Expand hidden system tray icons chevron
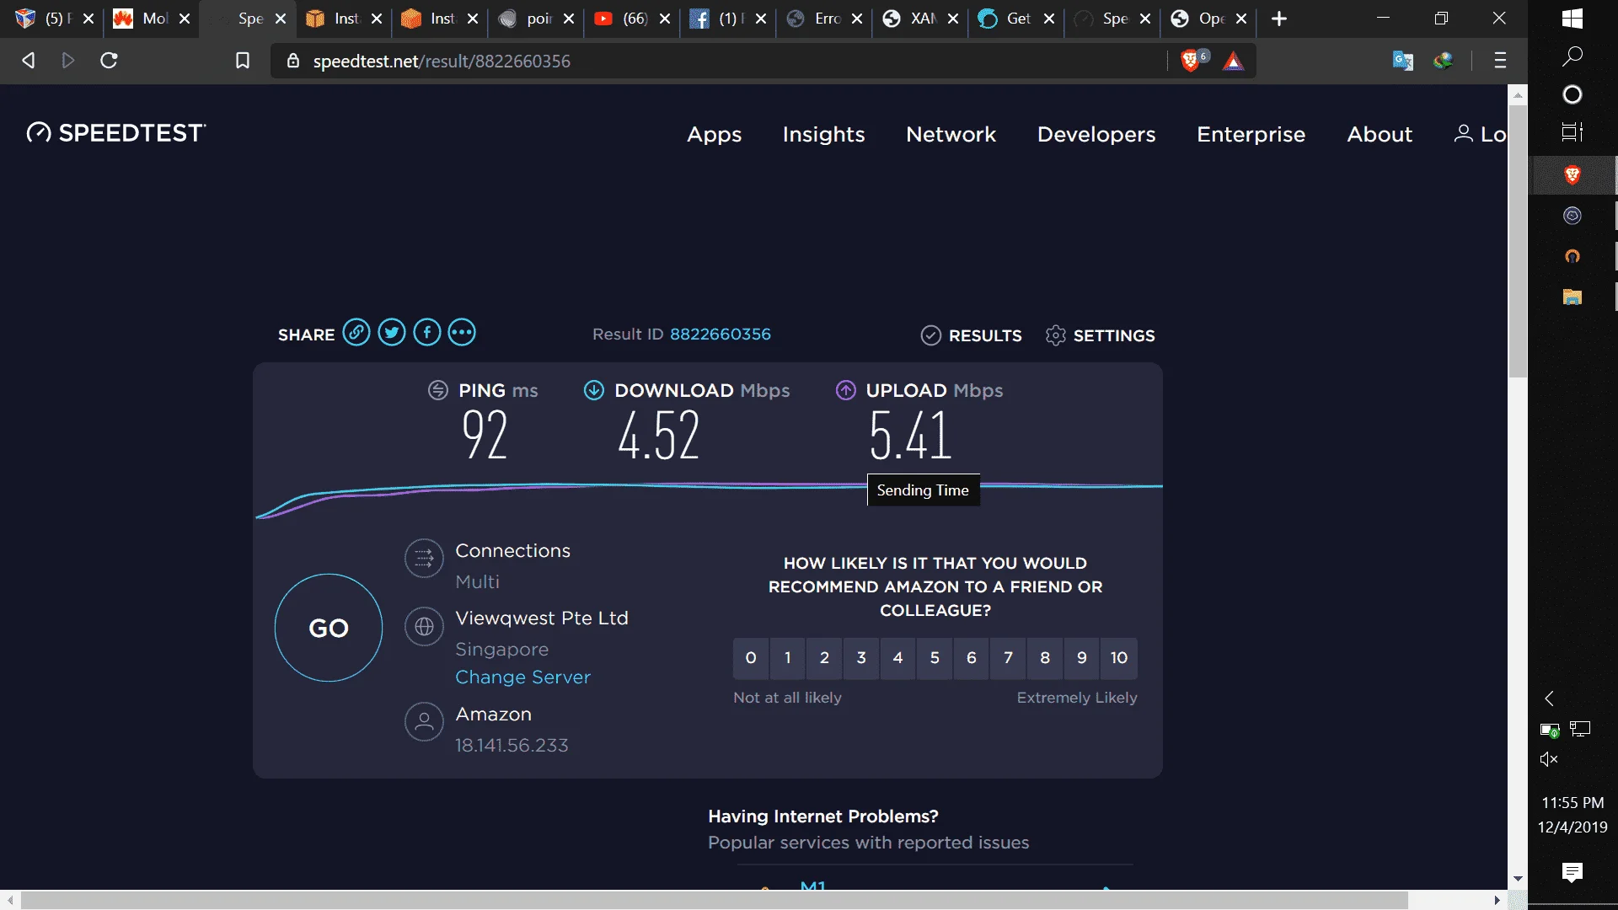This screenshot has height=910, width=1618. [1549, 699]
